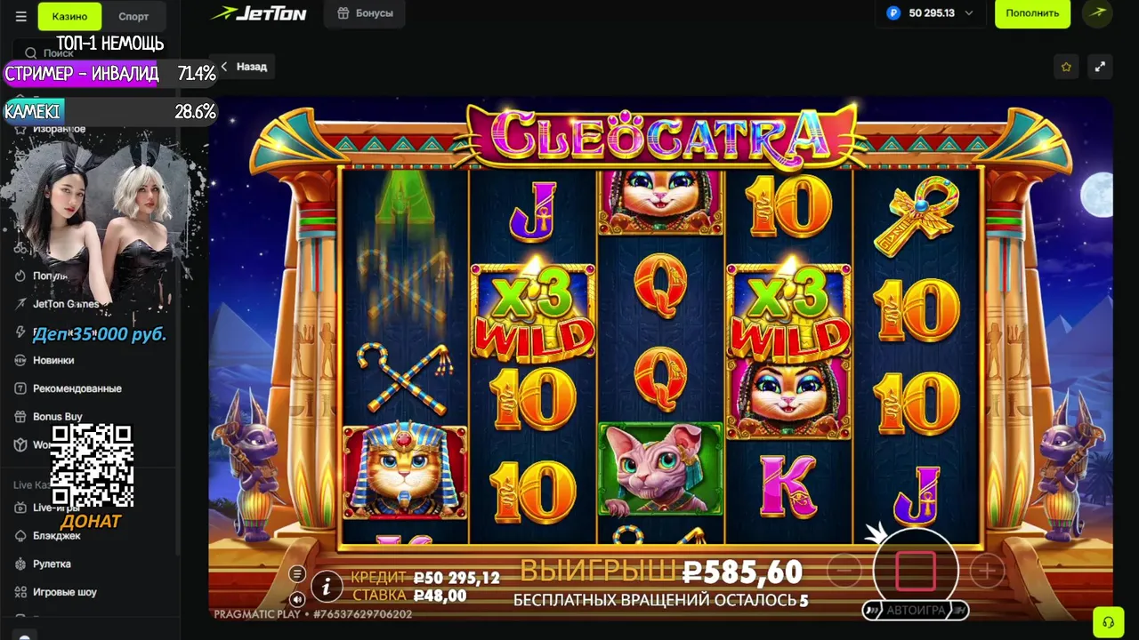This screenshot has width=1139, height=640.
Task: Add game to favorites with star icon
Action: pos(1066,67)
